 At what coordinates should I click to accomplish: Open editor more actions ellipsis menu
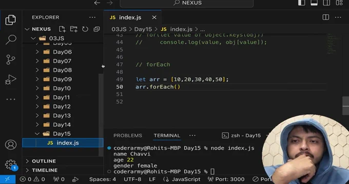[x=338, y=17]
